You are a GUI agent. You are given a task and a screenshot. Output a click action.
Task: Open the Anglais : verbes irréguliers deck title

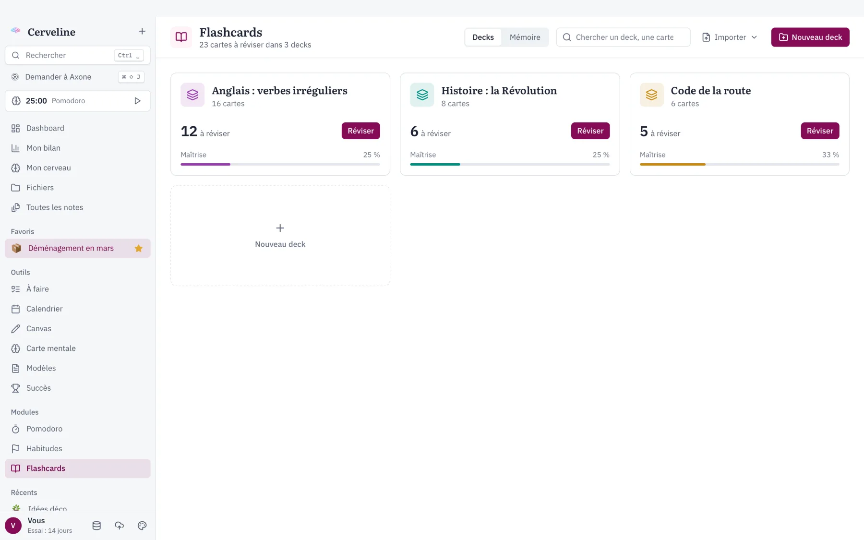point(279,91)
